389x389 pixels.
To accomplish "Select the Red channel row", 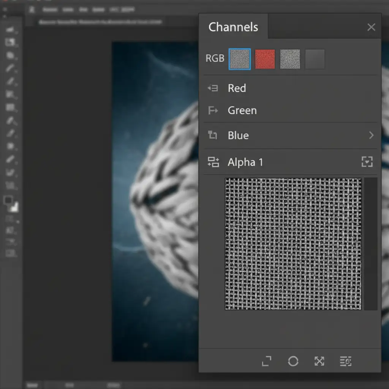I will [237, 88].
